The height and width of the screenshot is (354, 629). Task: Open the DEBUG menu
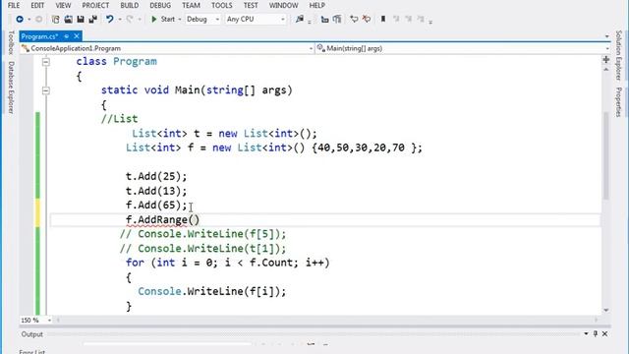pos(160,5)
